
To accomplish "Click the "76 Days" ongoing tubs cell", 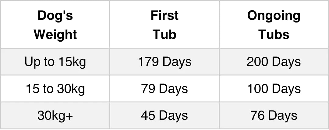I will click(274, 116).
